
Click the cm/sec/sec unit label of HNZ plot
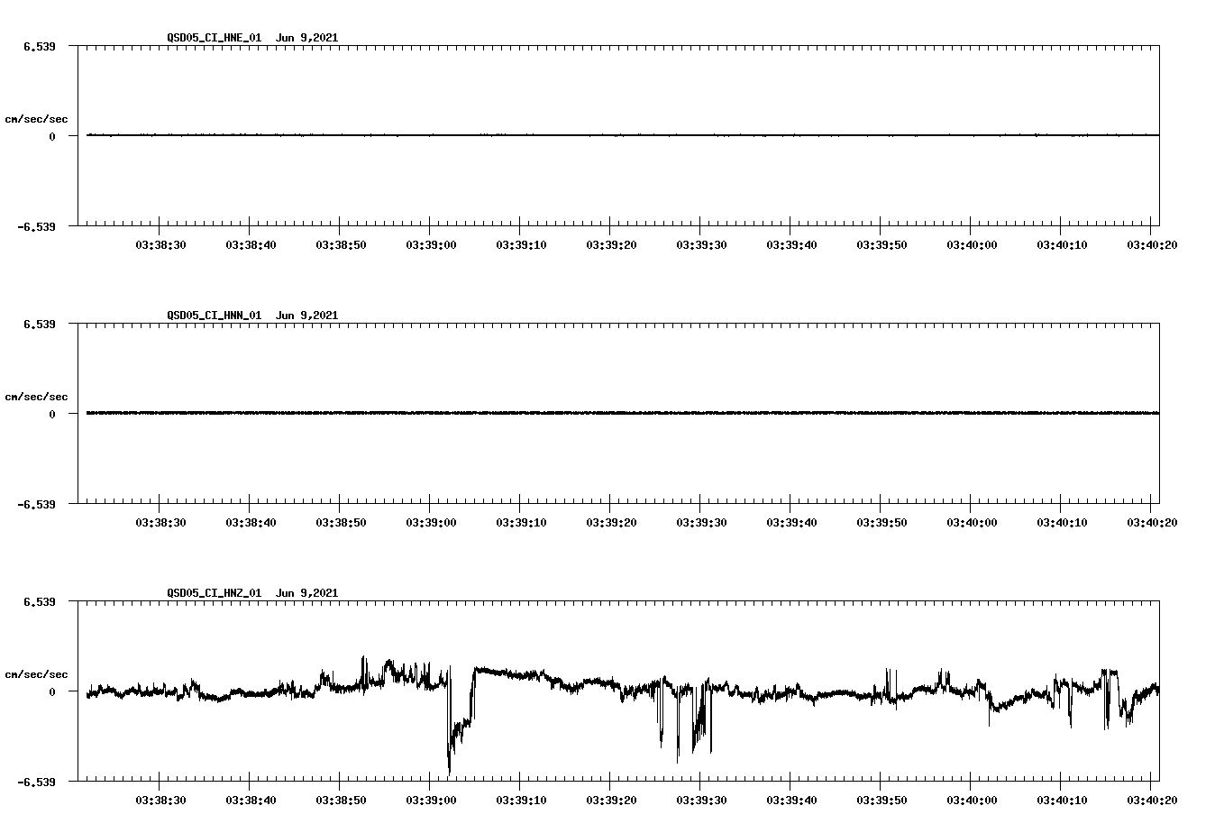pos(36,674)
